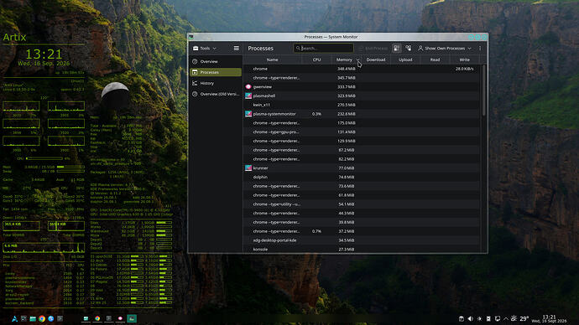579x325 pixels.
Task: Select the Processes page in sidebar
Action: pyautogui.click(x=216, y=72)
